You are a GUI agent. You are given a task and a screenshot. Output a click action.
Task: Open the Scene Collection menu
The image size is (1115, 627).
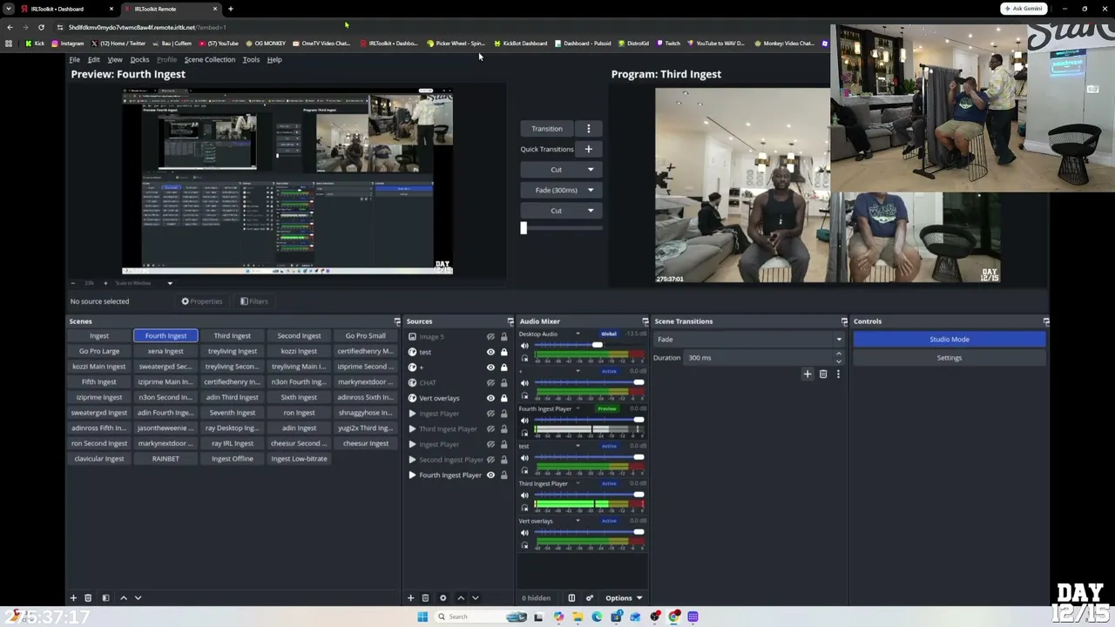pyautogui.click(x=209, y=59)
